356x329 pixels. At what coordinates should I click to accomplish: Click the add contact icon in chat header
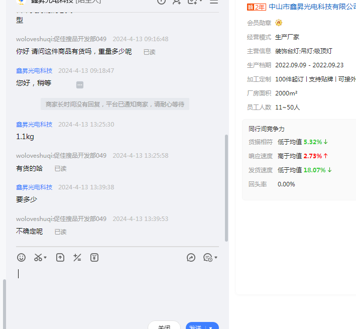click(x=177, y=2)
